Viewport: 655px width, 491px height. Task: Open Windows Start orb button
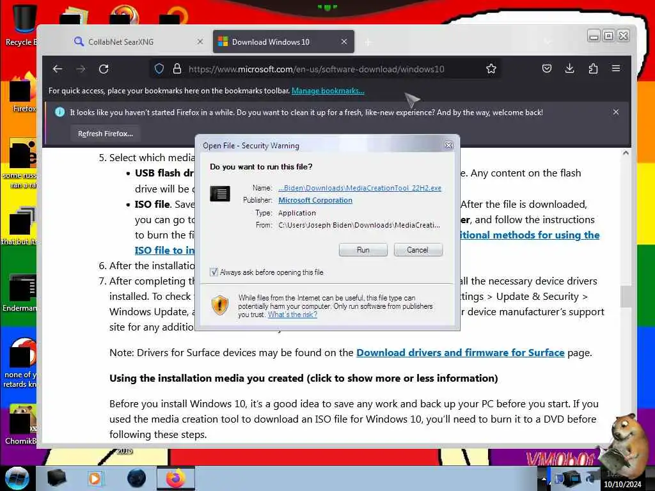point(17,478)
